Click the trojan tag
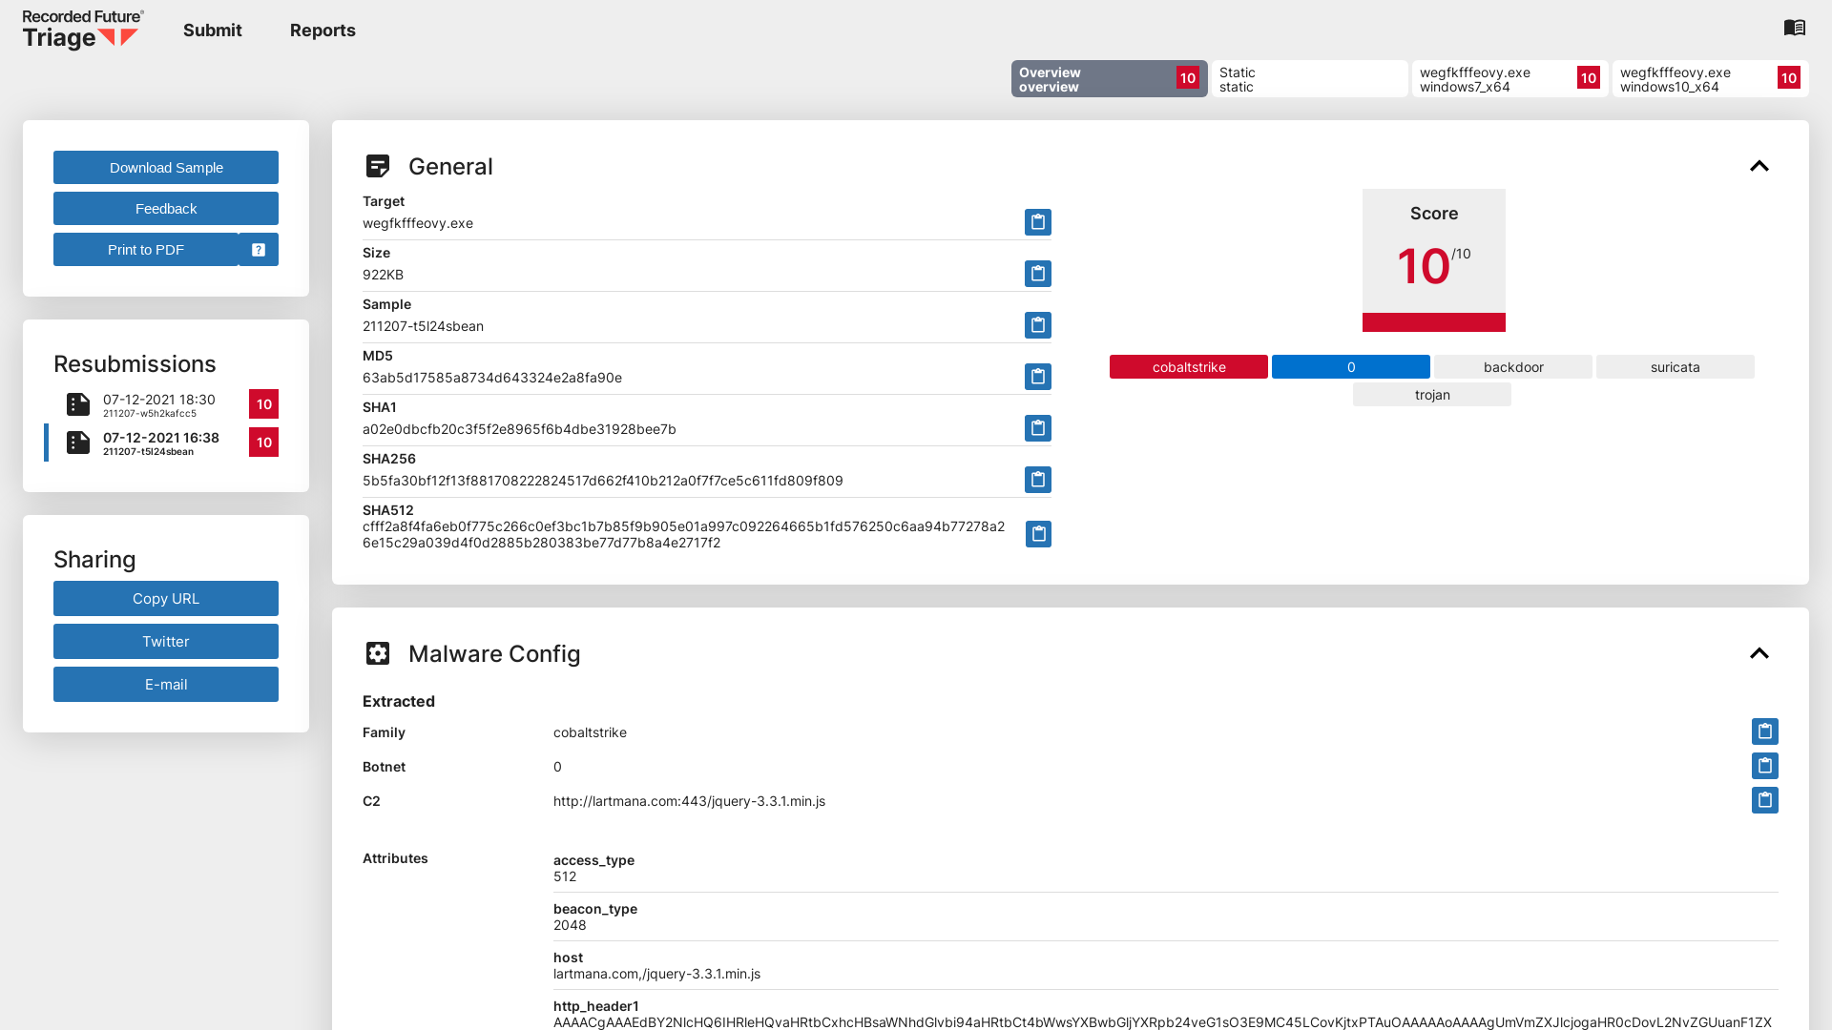The image size is (1832, 1030). [1432, 395]
